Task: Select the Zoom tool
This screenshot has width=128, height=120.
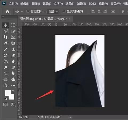Action: click(6, 85)
